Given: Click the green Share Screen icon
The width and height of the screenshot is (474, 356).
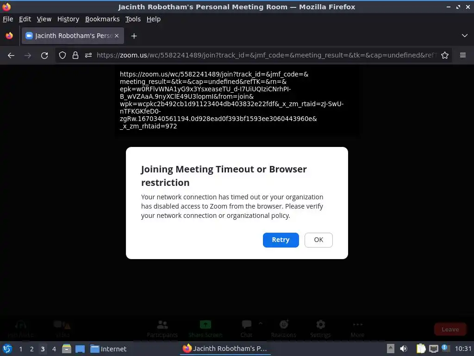Looking at the screenshot, I should [205, 325].
